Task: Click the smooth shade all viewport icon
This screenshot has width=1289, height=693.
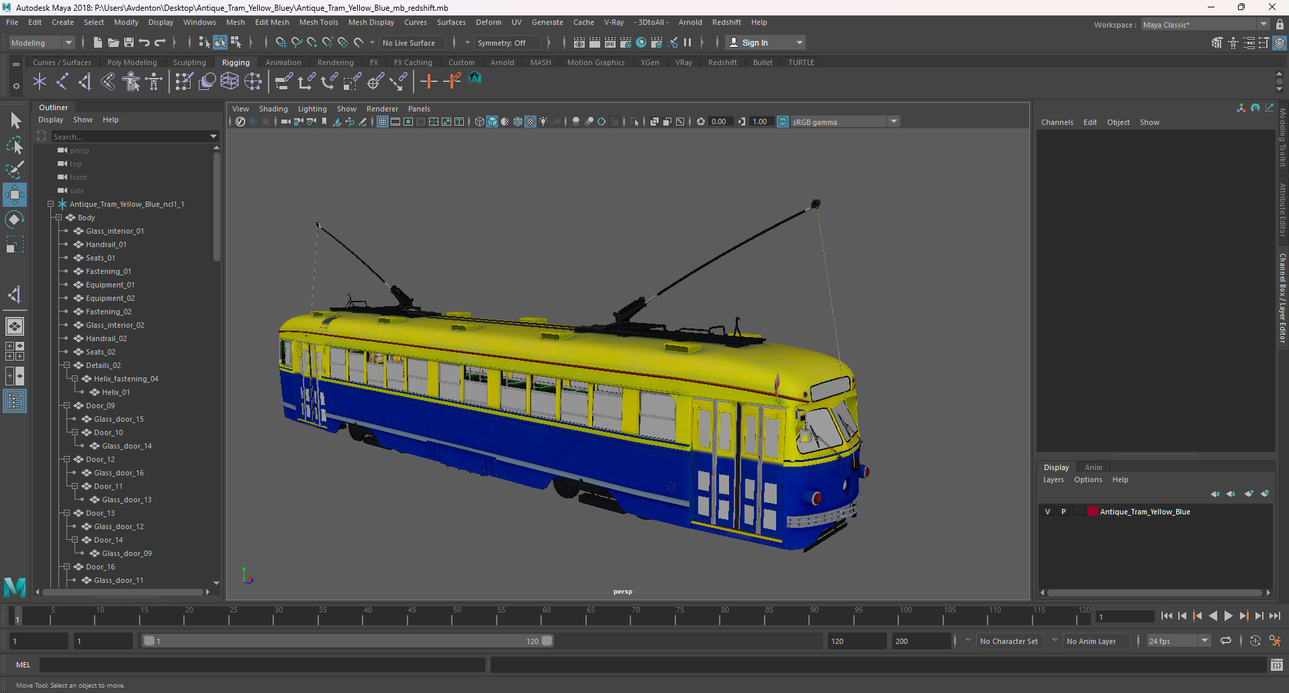Action: pyautogui.click(x=492, y=122)
